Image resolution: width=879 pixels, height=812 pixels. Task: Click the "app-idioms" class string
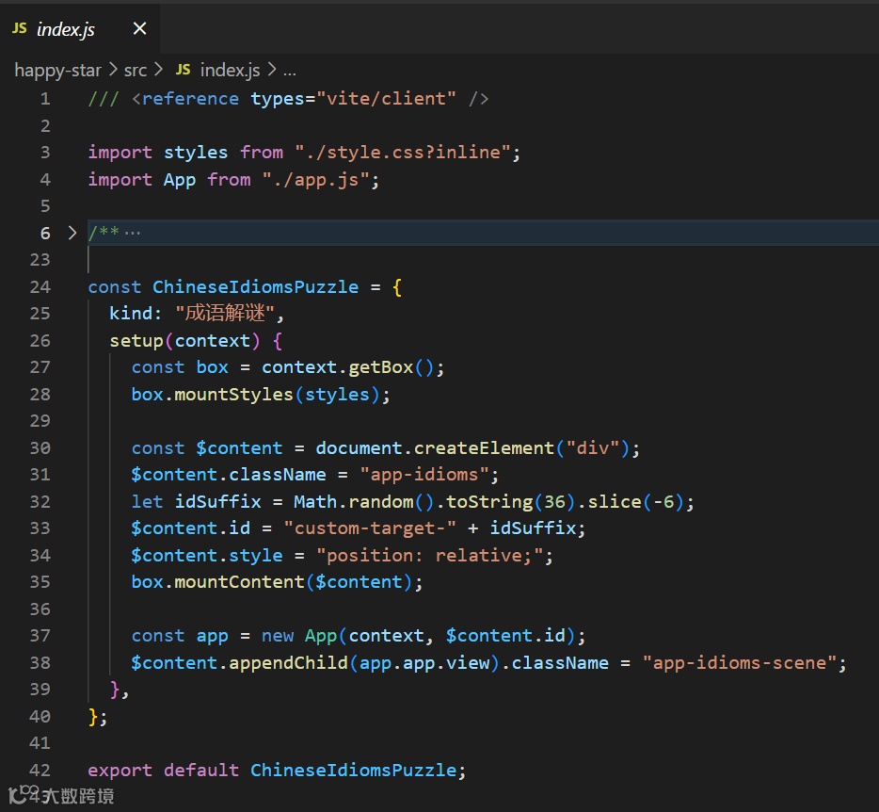click(x=424, y=475)
